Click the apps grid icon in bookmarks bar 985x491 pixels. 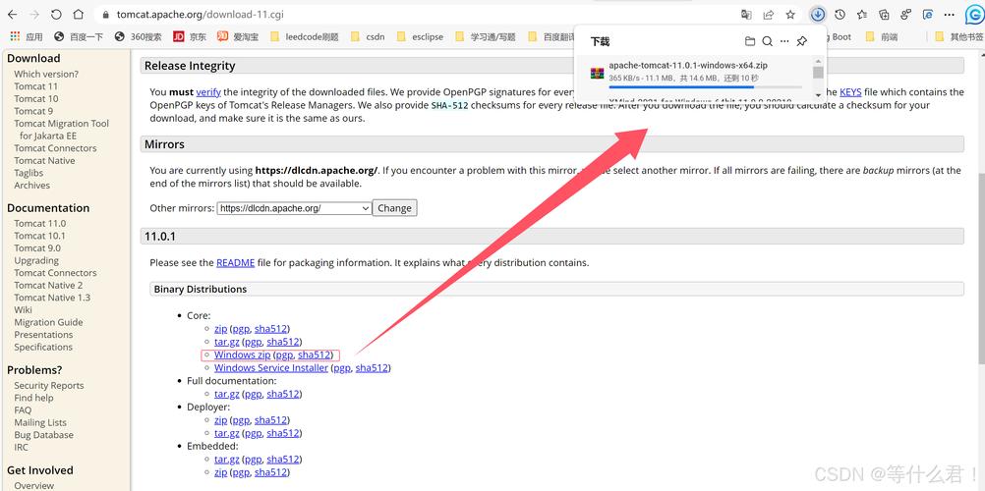(15, 36)
